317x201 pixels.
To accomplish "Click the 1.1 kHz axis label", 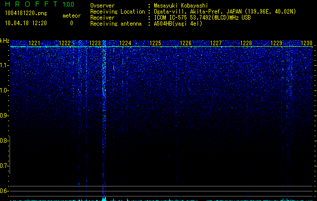I will click(x=4, y=65).
